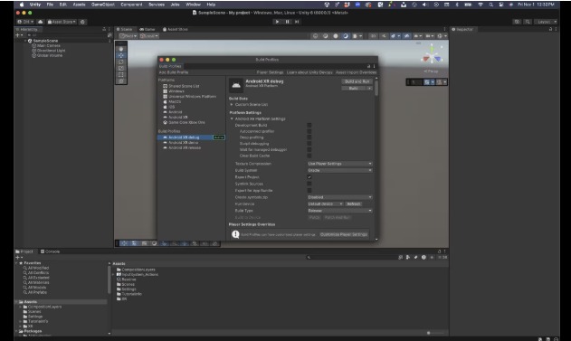571x341 pixels.
Task: Toggle Wait for managed debugger checkbox
Action: click(x=309, y=149)
